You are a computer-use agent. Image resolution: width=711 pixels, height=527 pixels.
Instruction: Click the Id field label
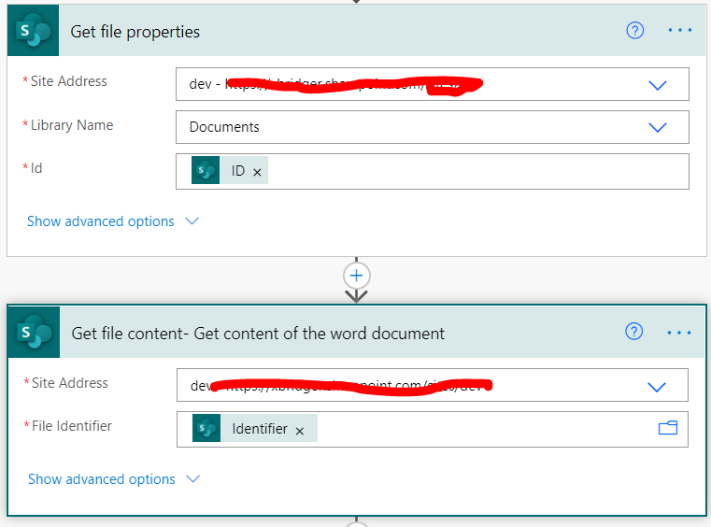pyautogui.click(x=36, y=168)
